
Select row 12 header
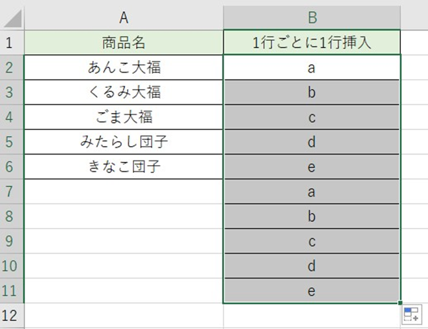click(x=11, y=315)
